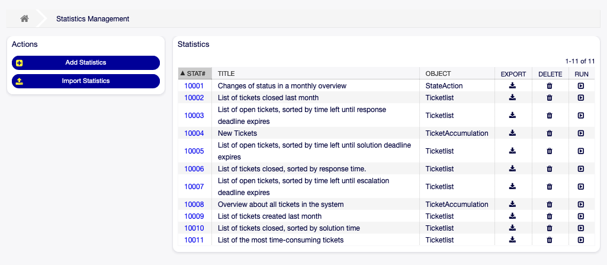Export statistic 10001
607x265 pixels.
[x=513, y=86]
